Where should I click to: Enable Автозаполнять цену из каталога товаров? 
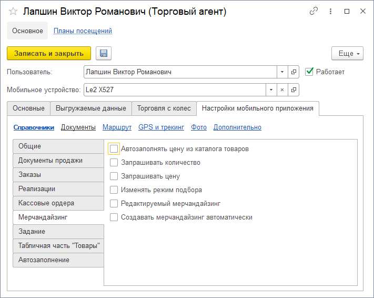click(114, 149)
